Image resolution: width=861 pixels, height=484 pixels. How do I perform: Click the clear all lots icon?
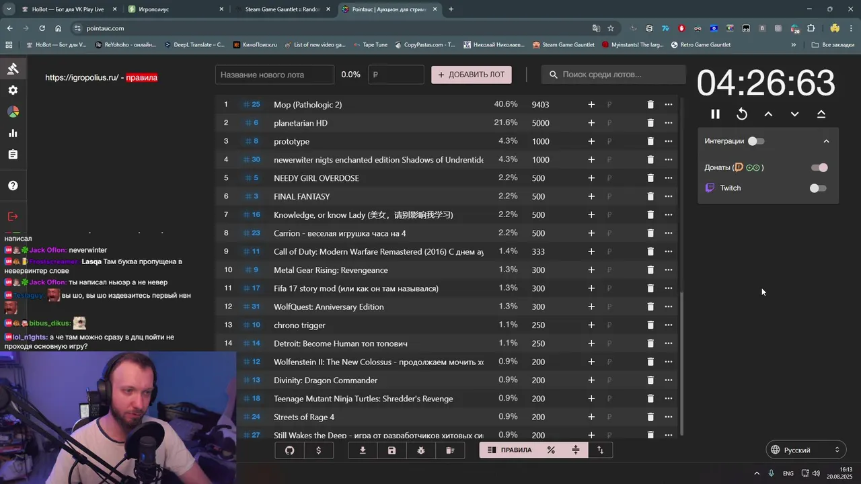tap(450, 450)
